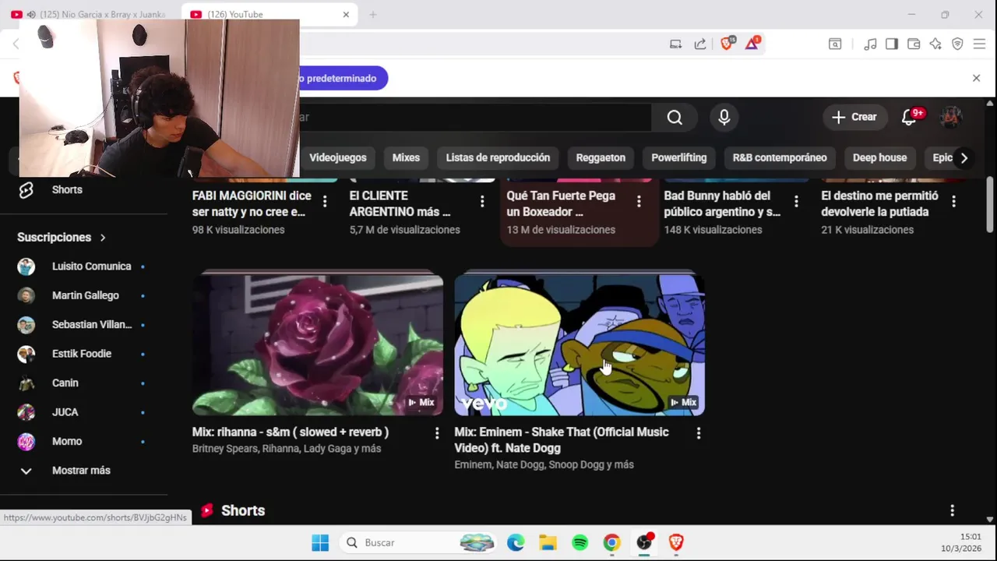This screenshot has height=561, width=997.
Task: Open options for Eminem Shake That mix
Action: pos(699,433)
